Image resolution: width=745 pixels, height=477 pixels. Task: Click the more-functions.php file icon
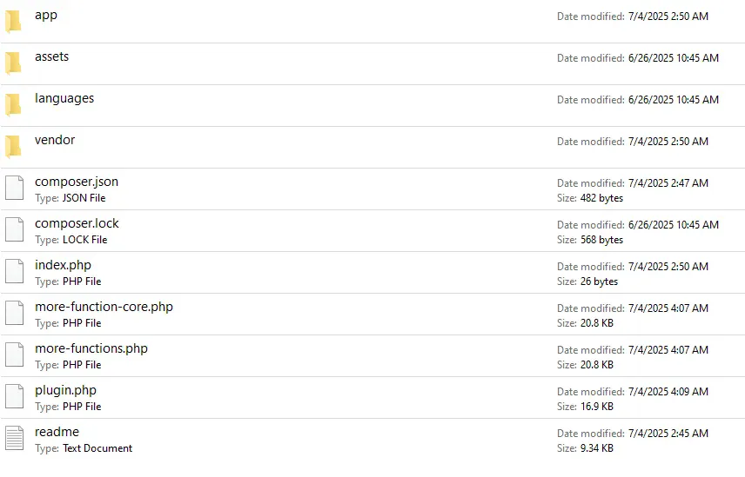click(x=14, y=355)
